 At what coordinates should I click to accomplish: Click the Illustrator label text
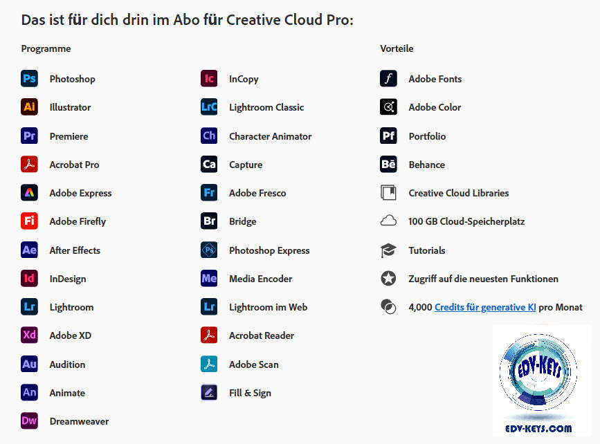coord(70,107)
